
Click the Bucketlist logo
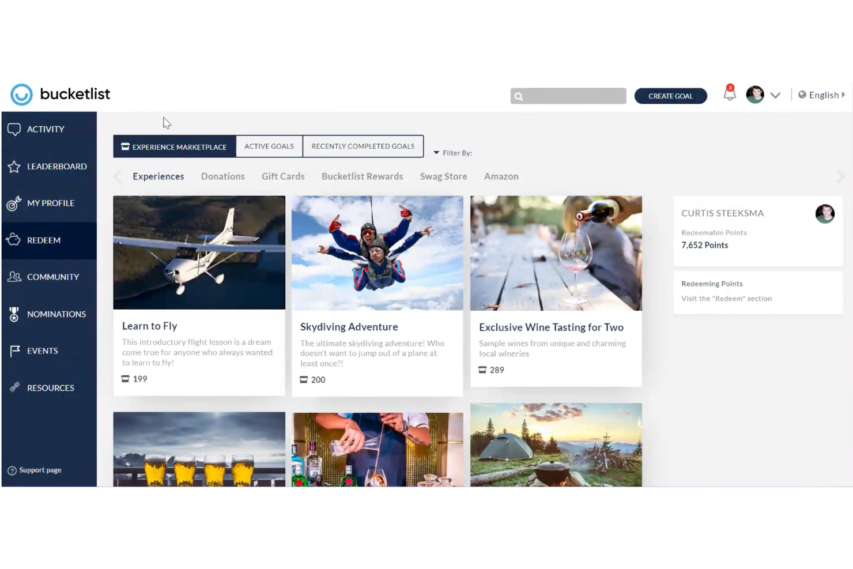[x=60, y=94]
